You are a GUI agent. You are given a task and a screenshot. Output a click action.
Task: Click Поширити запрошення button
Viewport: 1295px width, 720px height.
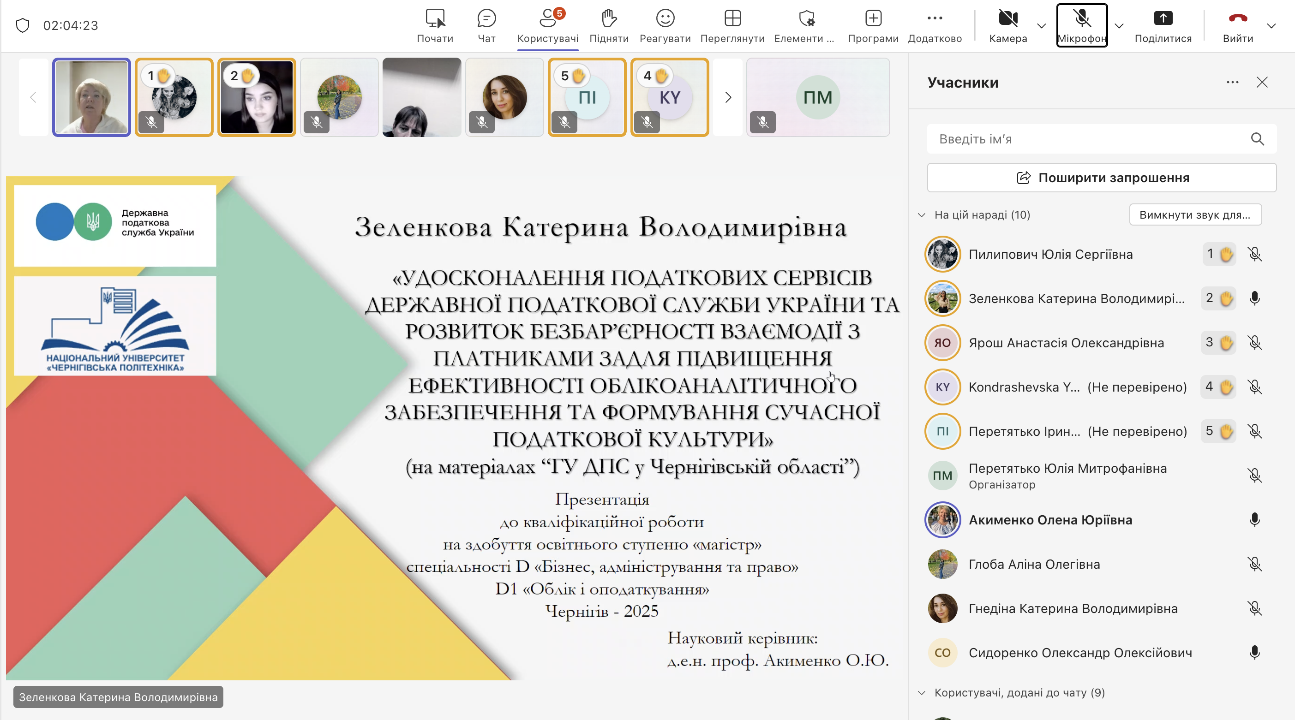pyautogui.click(x=1102, y=178)
